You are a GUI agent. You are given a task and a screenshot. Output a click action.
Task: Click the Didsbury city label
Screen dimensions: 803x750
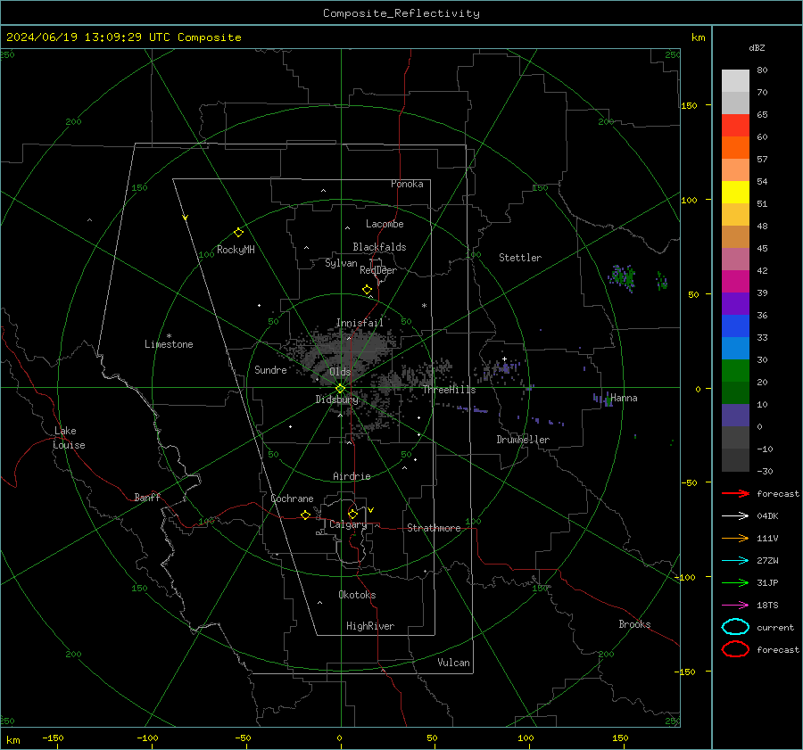click(x=337, y=400)
